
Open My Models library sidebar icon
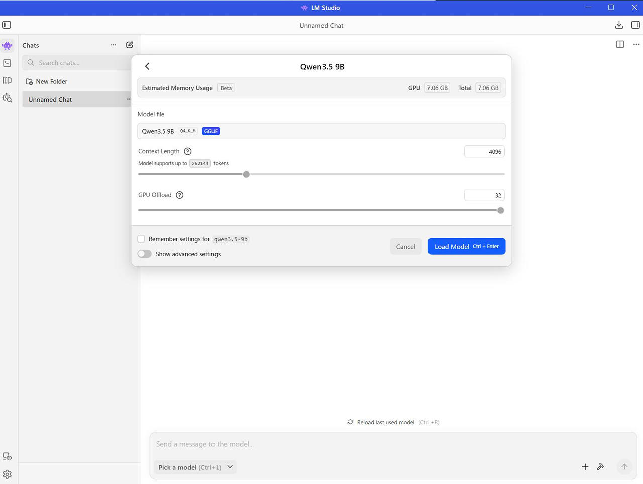[7, 80]
